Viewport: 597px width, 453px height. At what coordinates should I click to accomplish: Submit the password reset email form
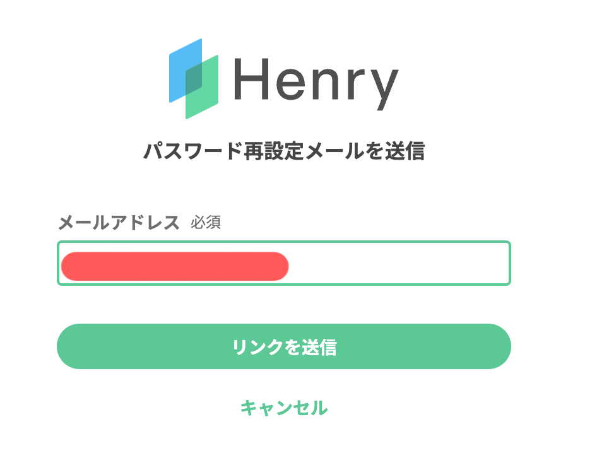coord(283,346)
